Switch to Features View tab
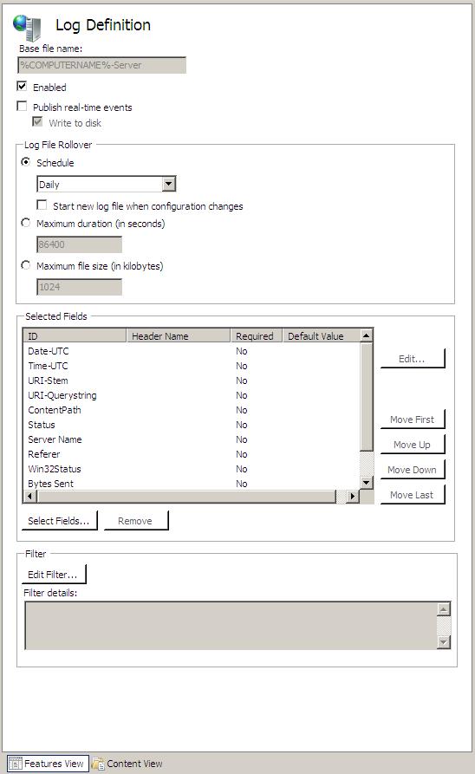 [48, 763]
